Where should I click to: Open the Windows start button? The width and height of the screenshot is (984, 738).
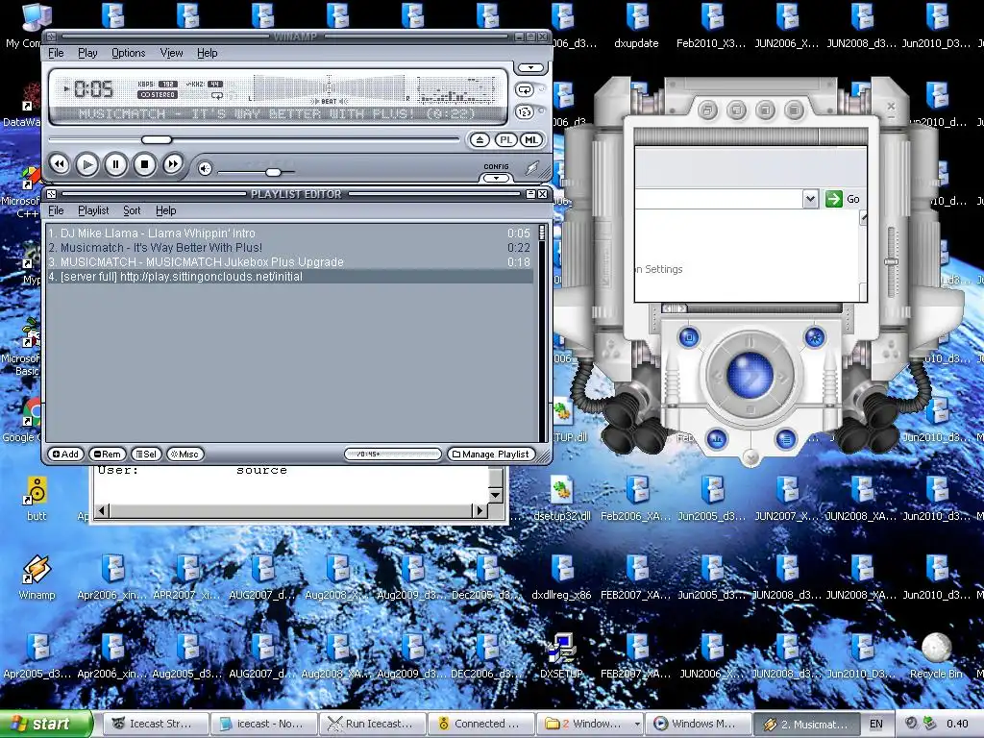click(46, 724)
